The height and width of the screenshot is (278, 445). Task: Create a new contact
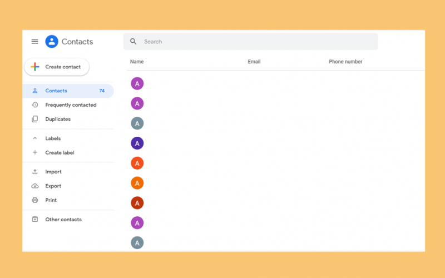click(57, 67)
